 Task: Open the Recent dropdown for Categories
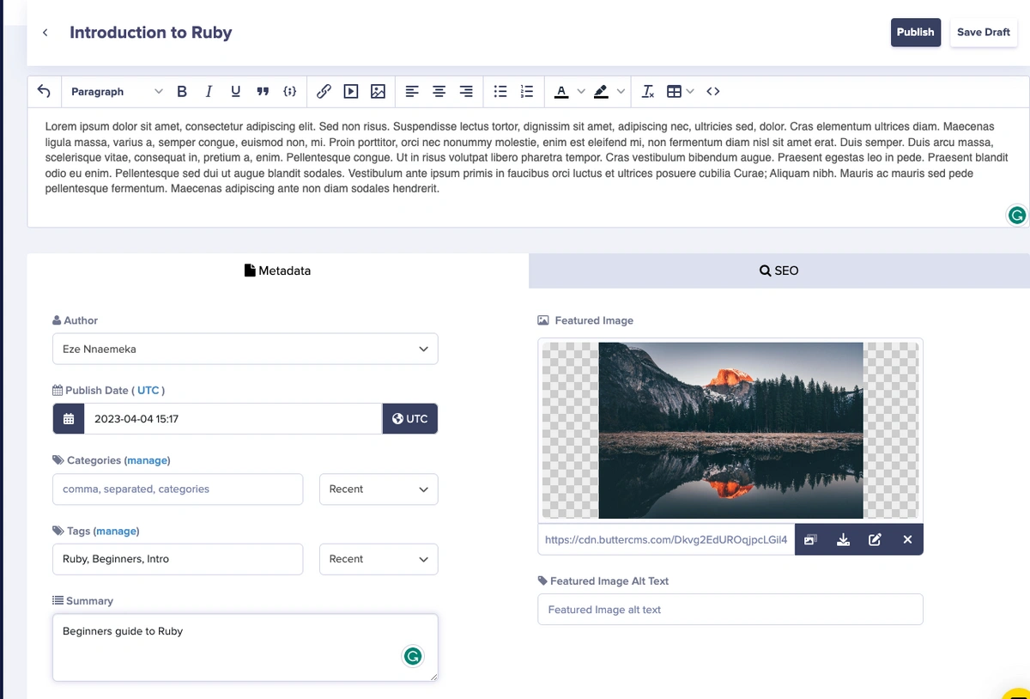(378, 489)
